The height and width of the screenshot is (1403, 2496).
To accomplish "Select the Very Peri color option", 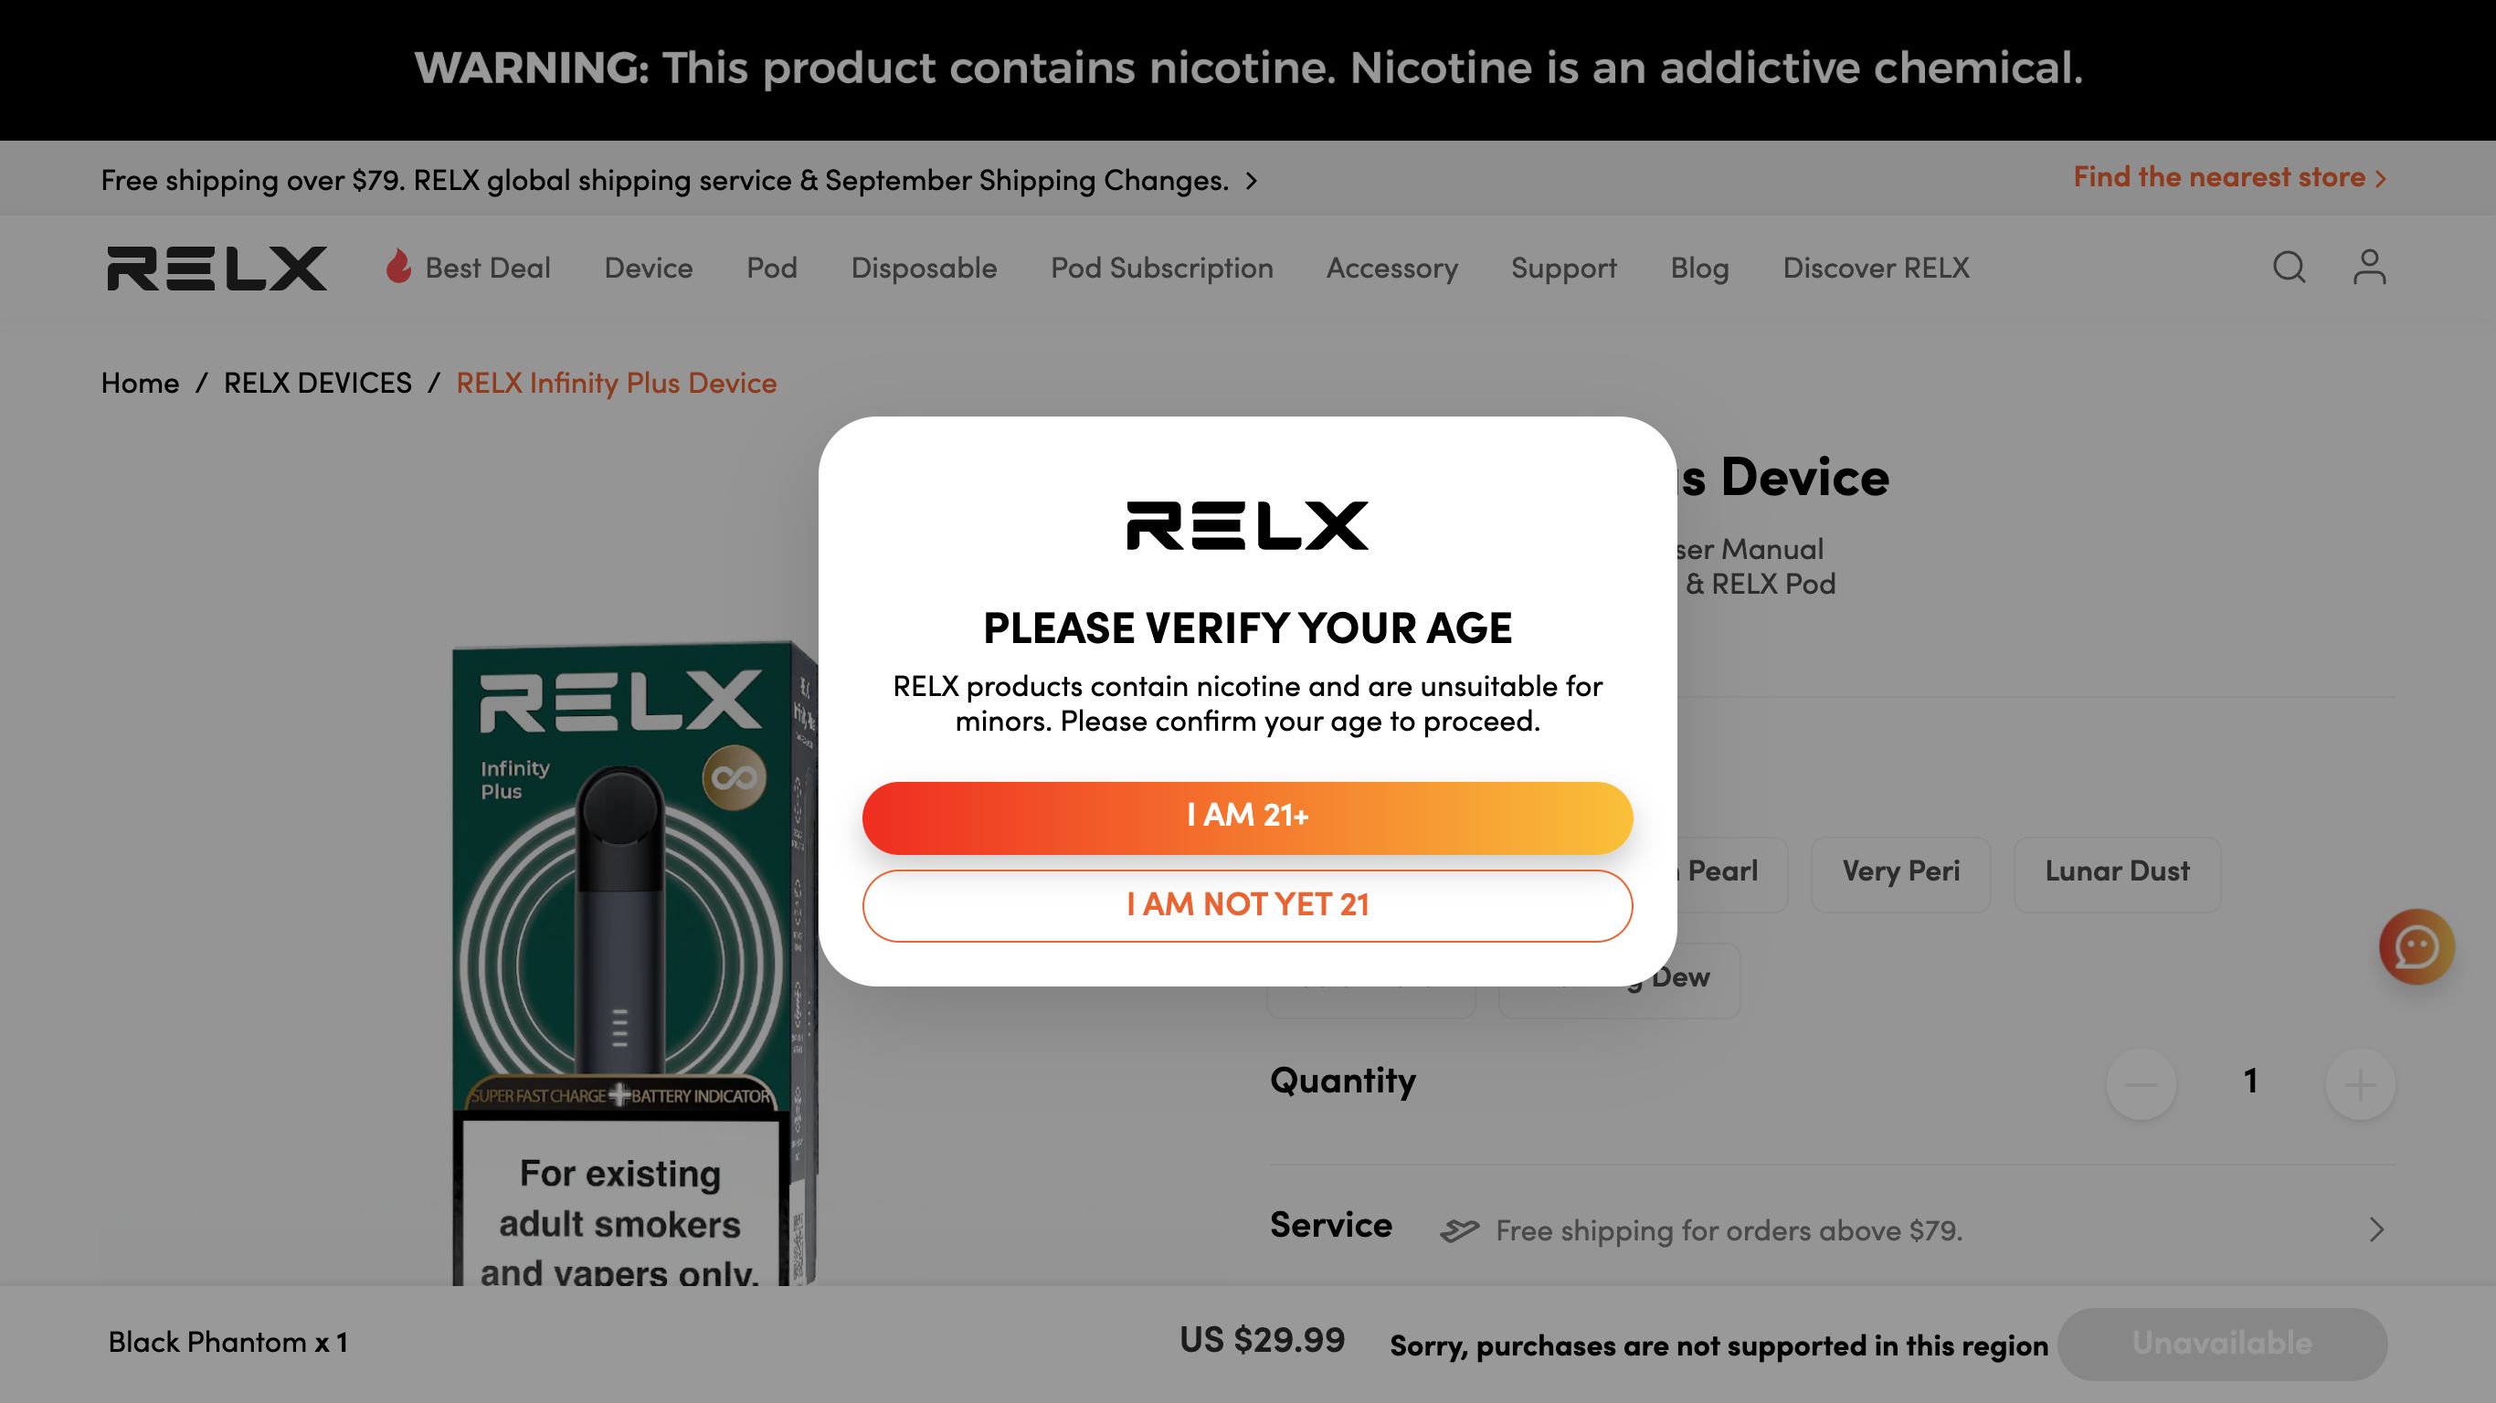I will [1900, 873].
